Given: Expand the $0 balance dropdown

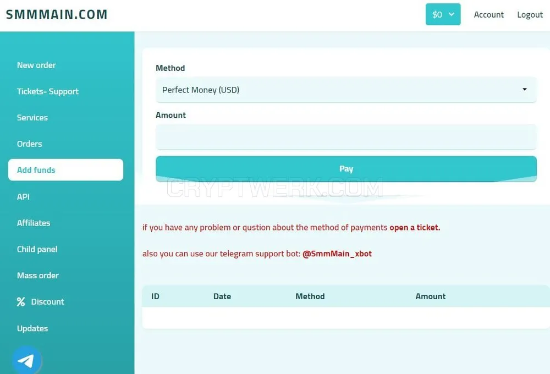Looking at the screenshot, I should [443, 14].
